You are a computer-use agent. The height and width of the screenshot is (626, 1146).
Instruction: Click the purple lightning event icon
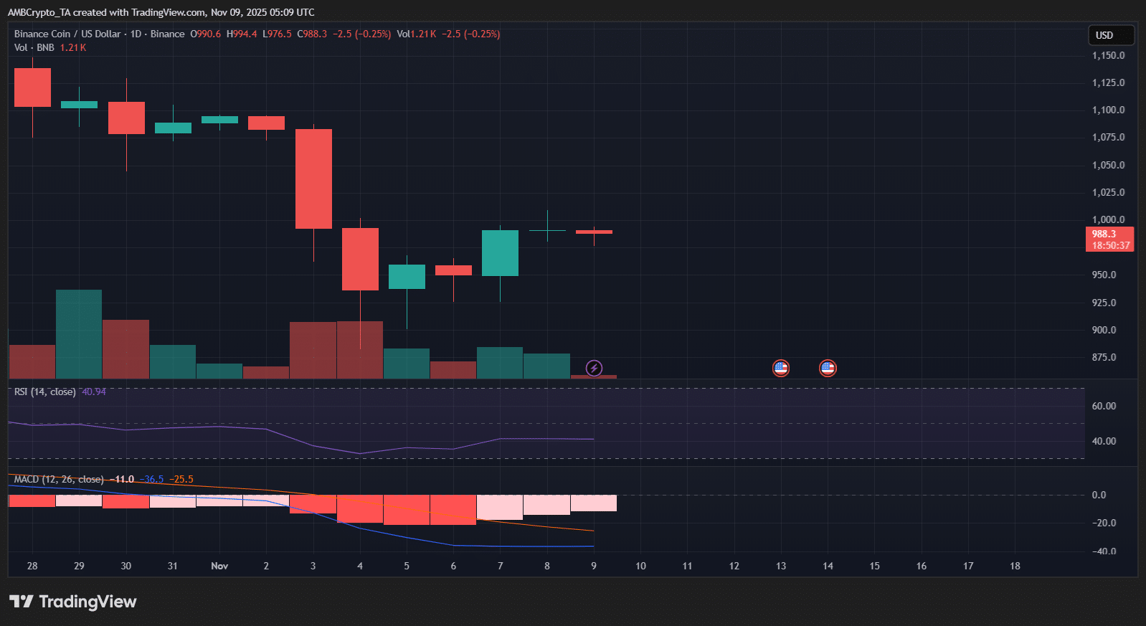pos(594,369)
